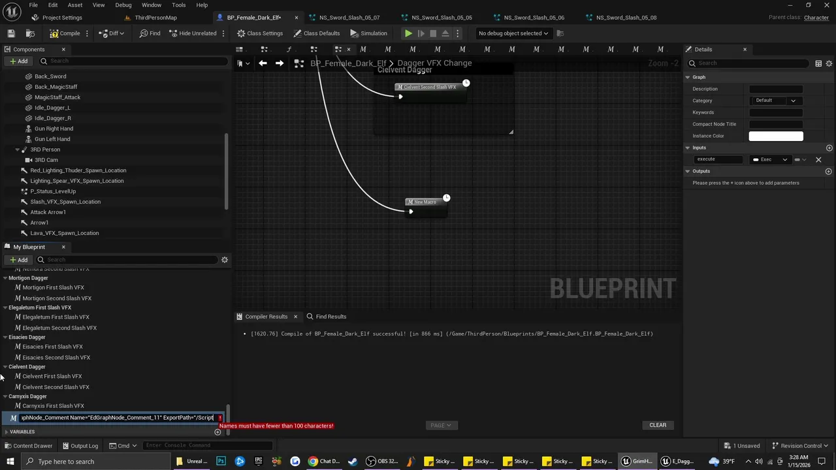This screenshot has width=836, height=470.
Task: Stop the play session
Action: click(x=433, y=33)
